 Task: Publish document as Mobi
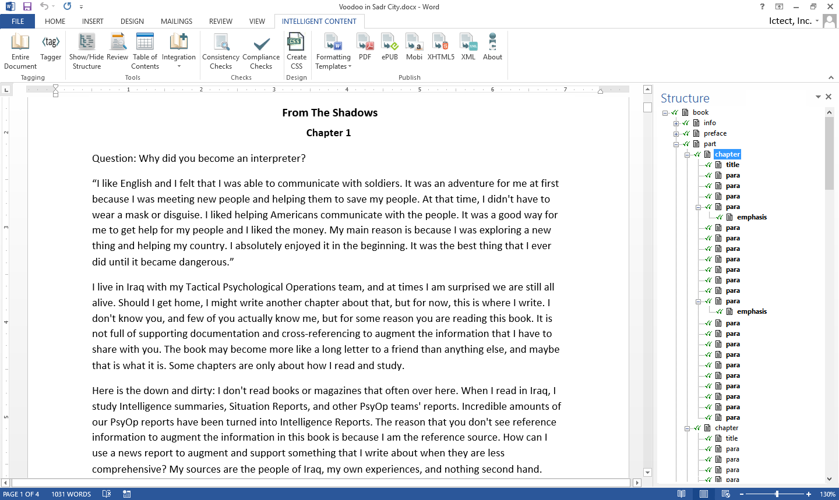tap(414, 48)
